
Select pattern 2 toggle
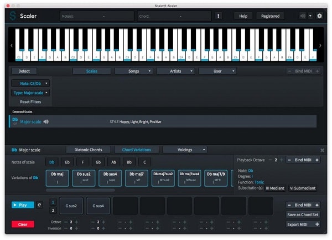coord(53,210)
